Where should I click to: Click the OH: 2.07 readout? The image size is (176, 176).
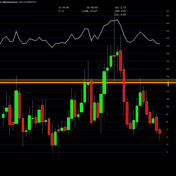[x=120, y=11]
